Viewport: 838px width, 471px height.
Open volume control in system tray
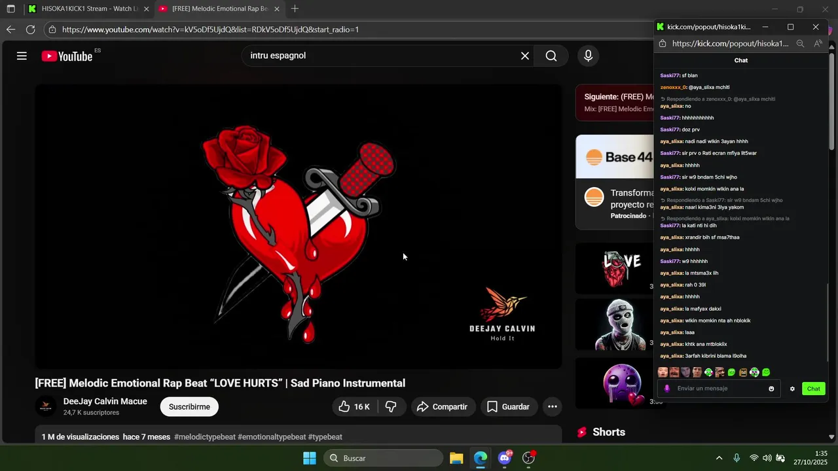pos(767,458)
